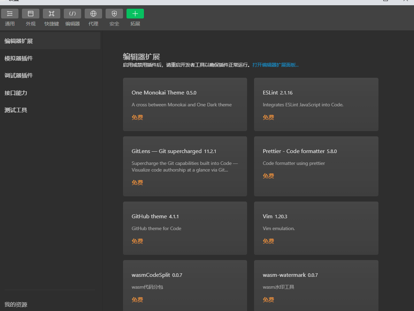Open the ESLint extension card
Viewport: 414px width, 311px height.
(x=316, y=104)
